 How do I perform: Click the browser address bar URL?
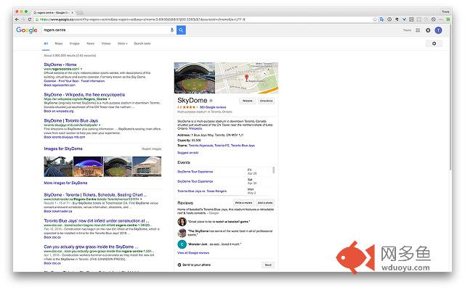point(142,20)
